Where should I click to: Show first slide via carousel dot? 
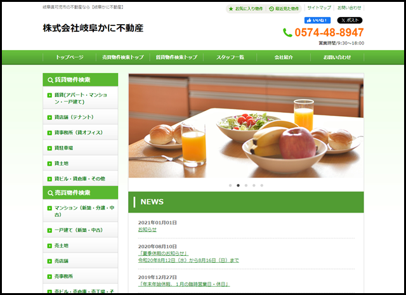click(x=230, y=185)
